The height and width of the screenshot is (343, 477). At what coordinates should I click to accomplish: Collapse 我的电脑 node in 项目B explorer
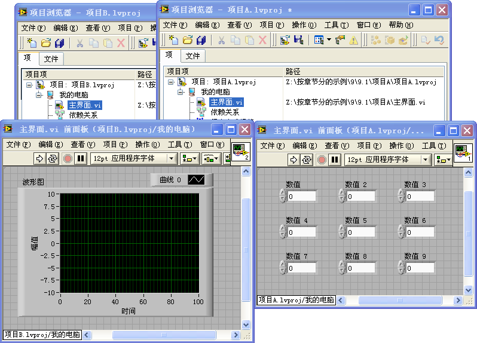(39, 94)
